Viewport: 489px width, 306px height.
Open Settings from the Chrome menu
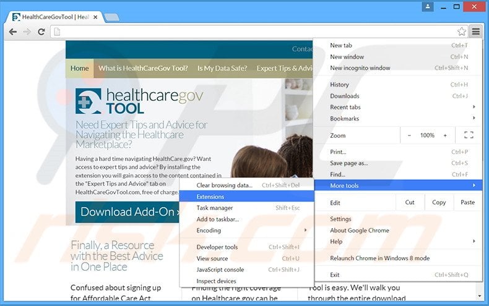[399, 219]
